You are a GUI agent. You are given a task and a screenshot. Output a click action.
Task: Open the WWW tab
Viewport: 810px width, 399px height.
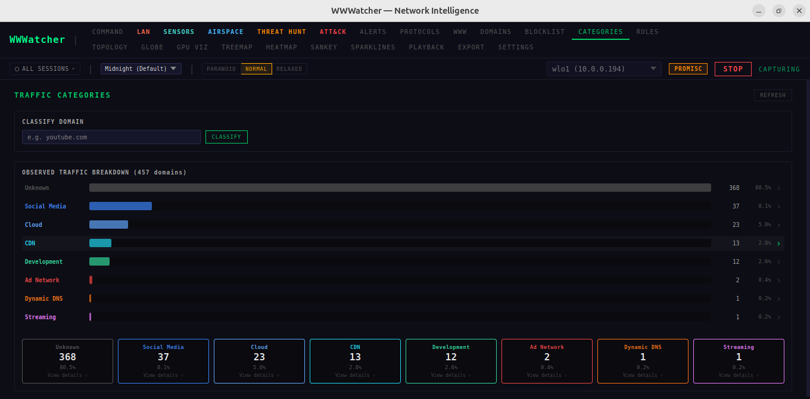[x=460, y=32]
